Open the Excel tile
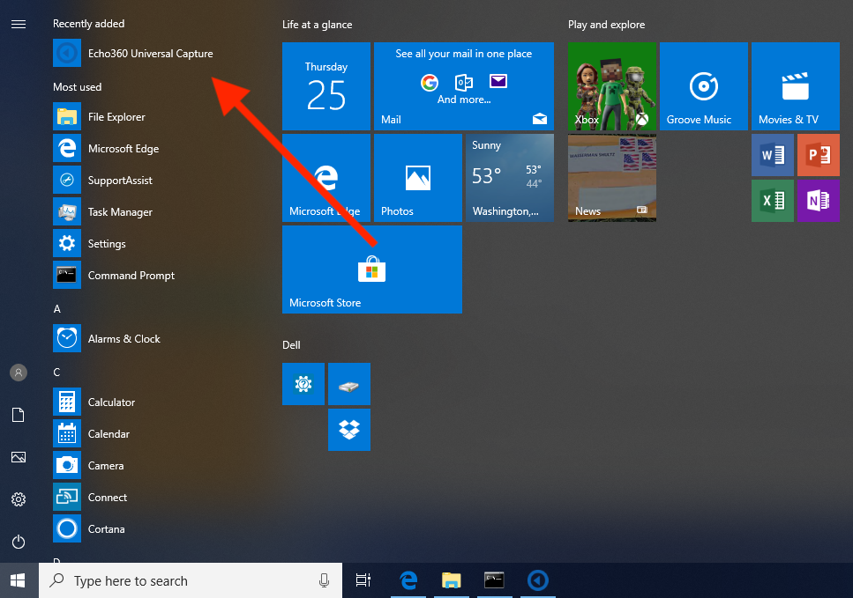 click(x=773, y=202)
